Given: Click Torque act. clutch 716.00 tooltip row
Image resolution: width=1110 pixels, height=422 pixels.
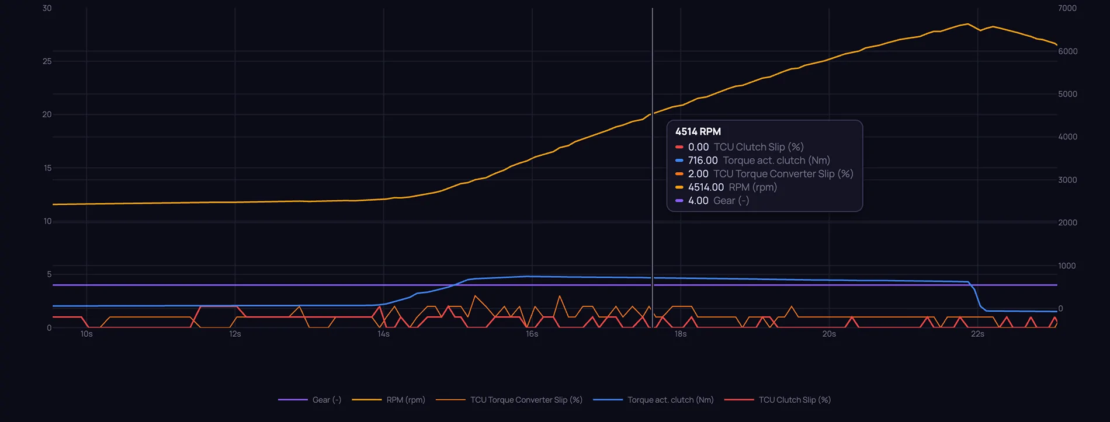Looking at the screenshot, I should click(x=752, y=161).
